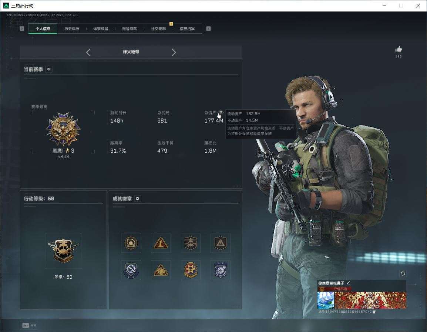
Task: Click the level 60 helicopter emblem
Action: pyautogui.click(x=63, y=250)
